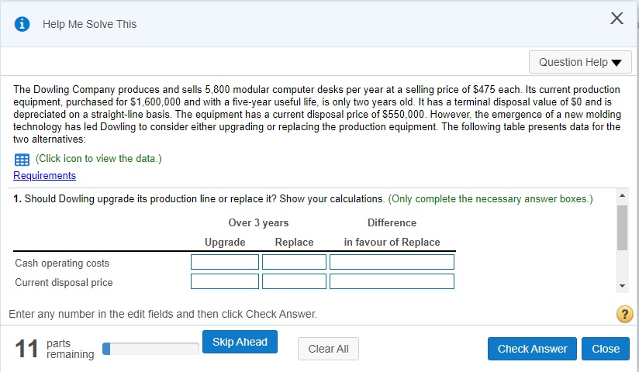Click the scroll up arrow of the answer panel
The image size is (639, 372).
click(622, 196)
